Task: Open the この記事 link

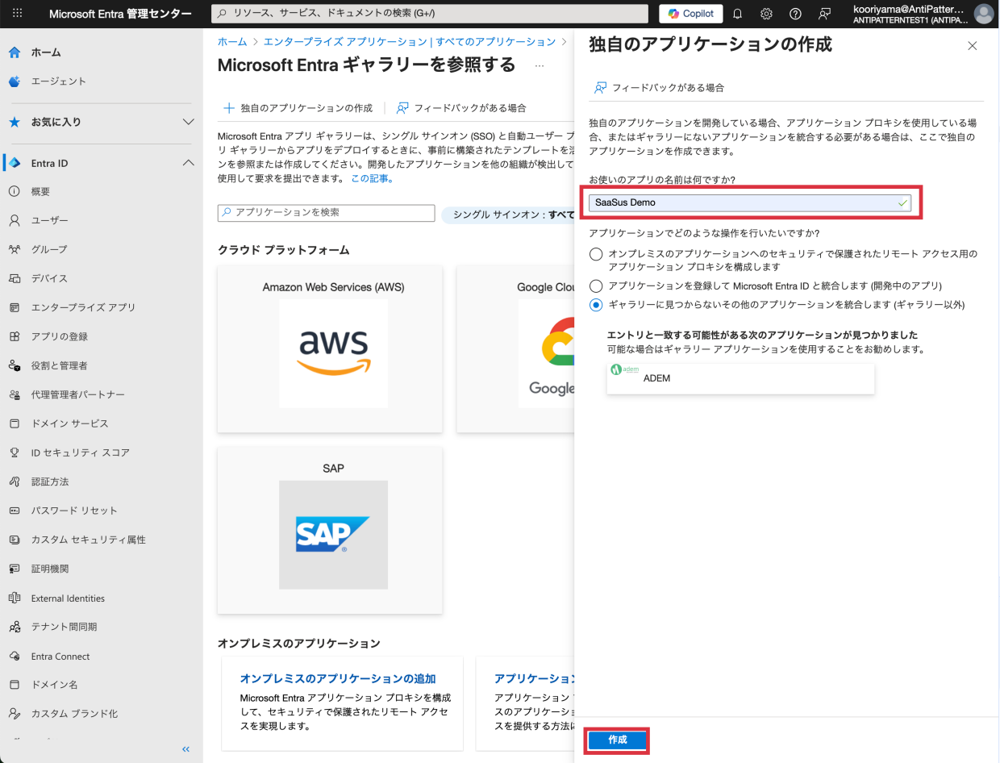Action: pos(372,178)
